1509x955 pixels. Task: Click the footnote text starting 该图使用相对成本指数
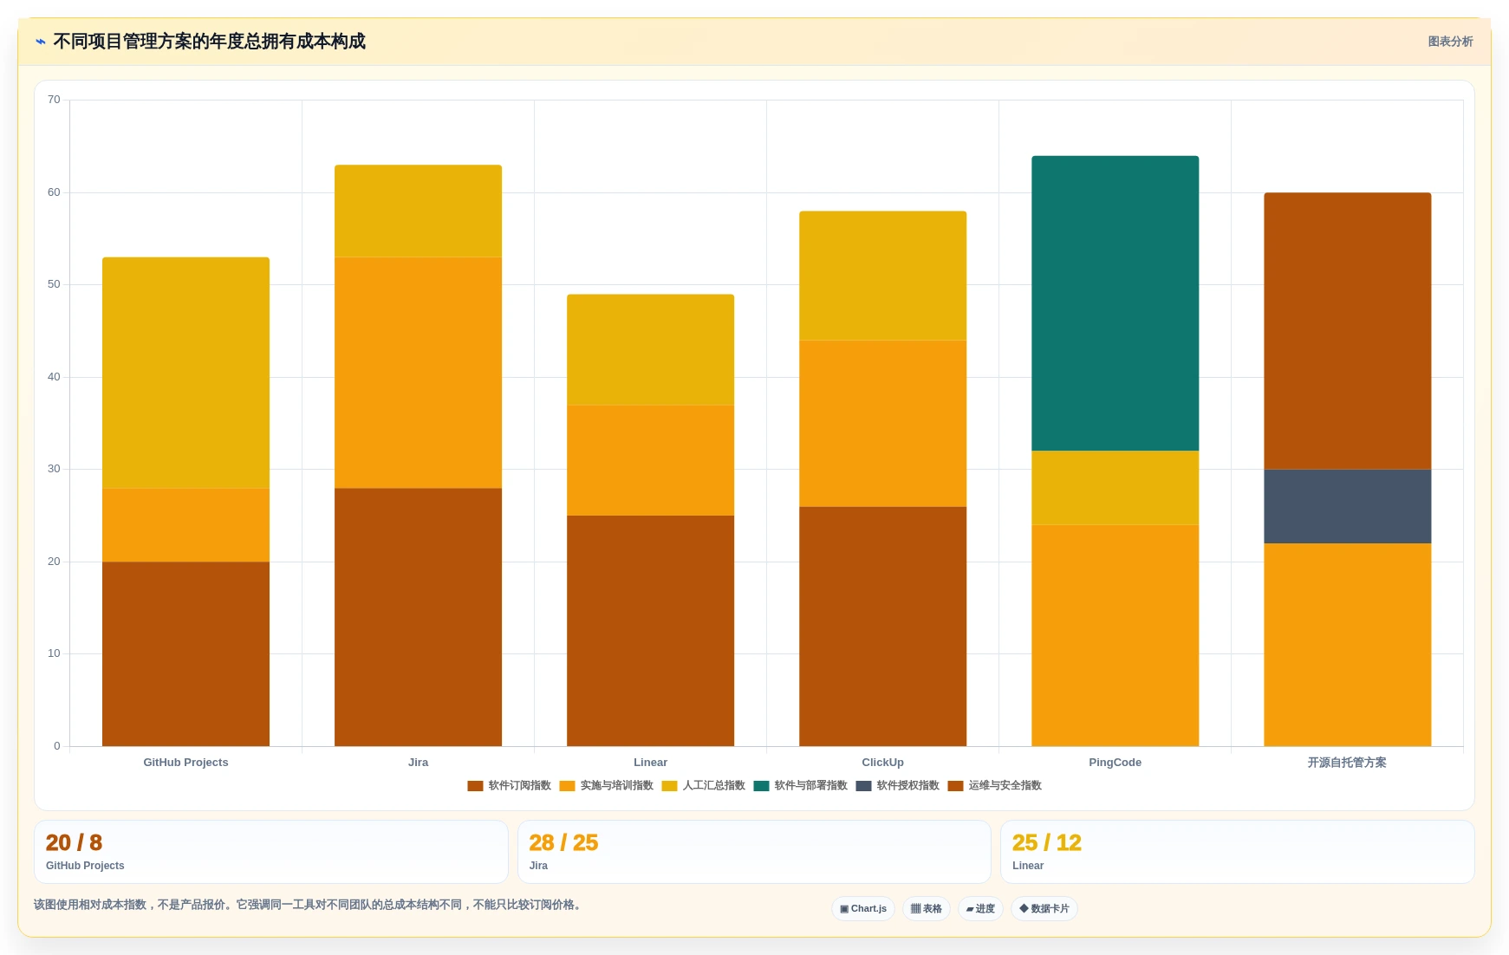309,905
